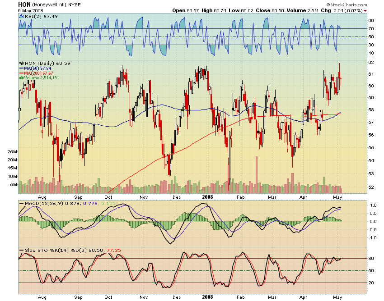Click the 5-May-2008 date label

tap(30, 10)
